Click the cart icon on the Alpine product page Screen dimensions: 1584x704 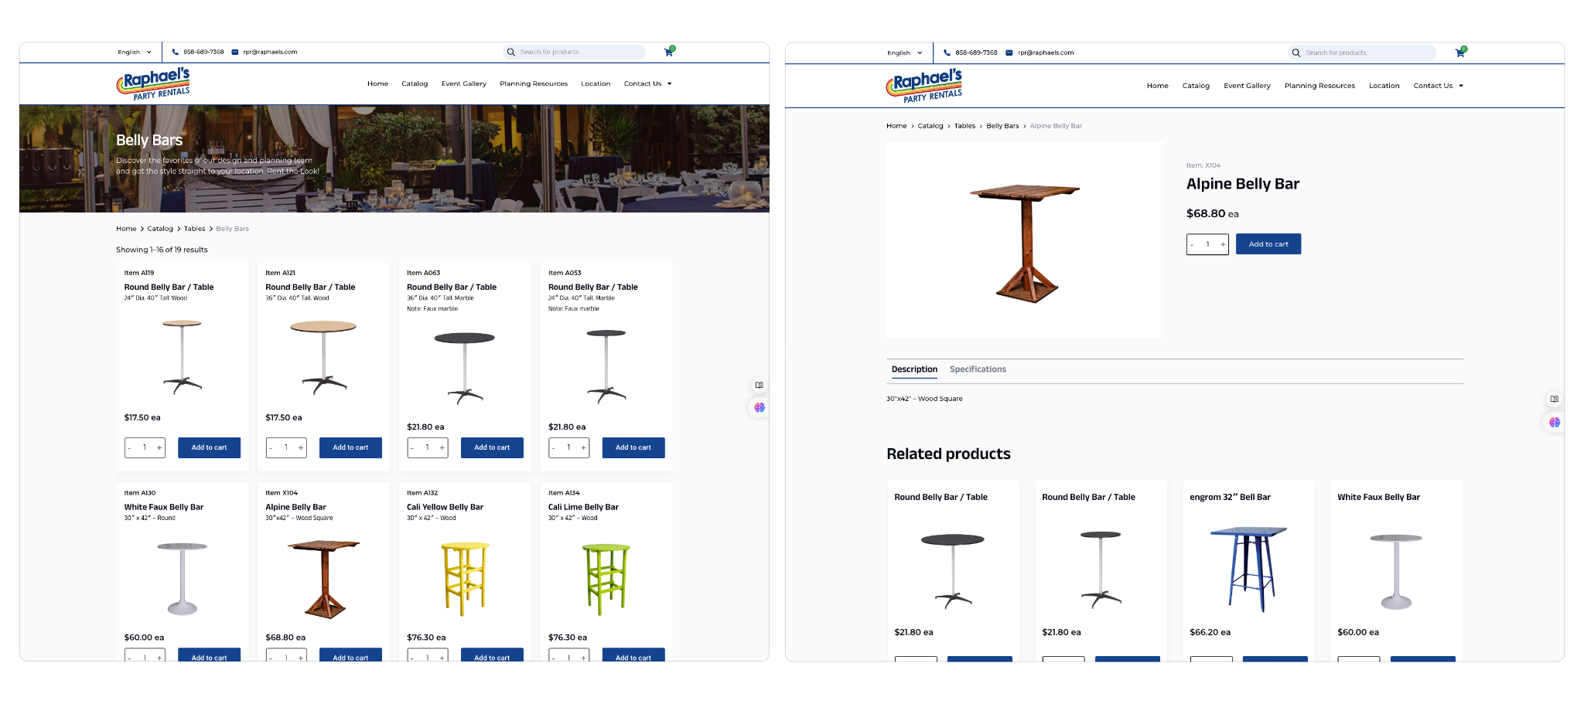(x=1459, y=53)
